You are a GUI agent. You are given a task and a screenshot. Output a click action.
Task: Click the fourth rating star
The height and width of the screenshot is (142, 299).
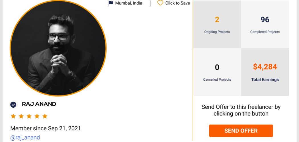point(37,116)
